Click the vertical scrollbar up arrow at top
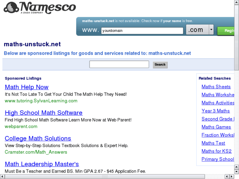The width and height of the screenshot is (239, 179). 237,2
